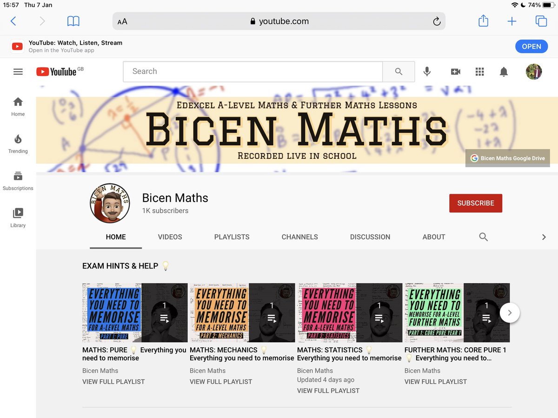Open the Core Pure Year 1 thumbnail
Screen dimensions: 558x418
(x=457, y=313)
